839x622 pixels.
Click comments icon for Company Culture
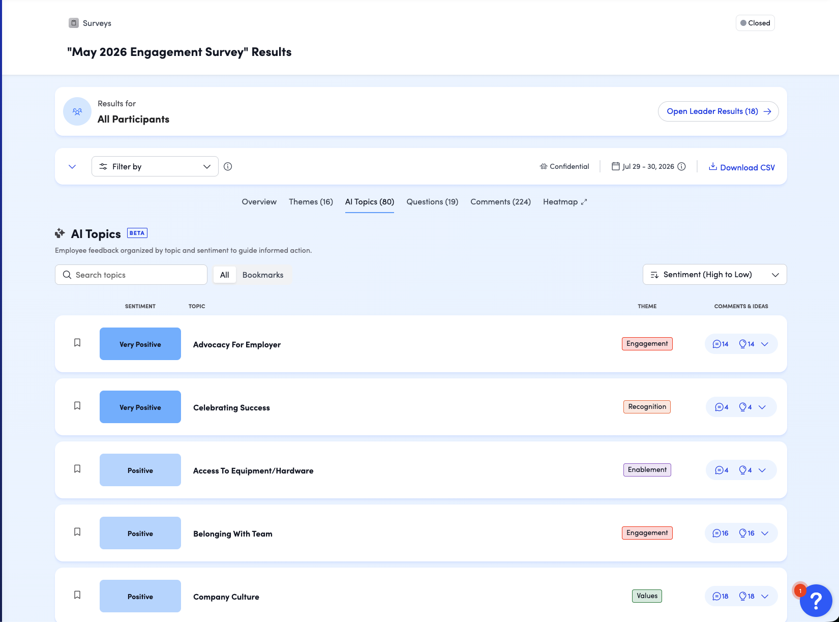(x=717, y=597)
